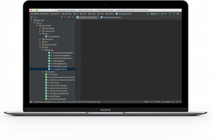Click the VCS Commit Changes icon
Screen dimensions: 213x140
173,14
